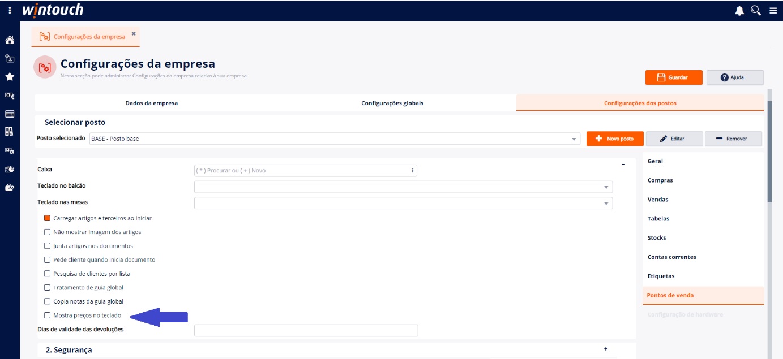Viewport: 783px width, 359px height.
Task: Click the three-dot menu beside wintouch logo
Action: [x=10, y=11]
